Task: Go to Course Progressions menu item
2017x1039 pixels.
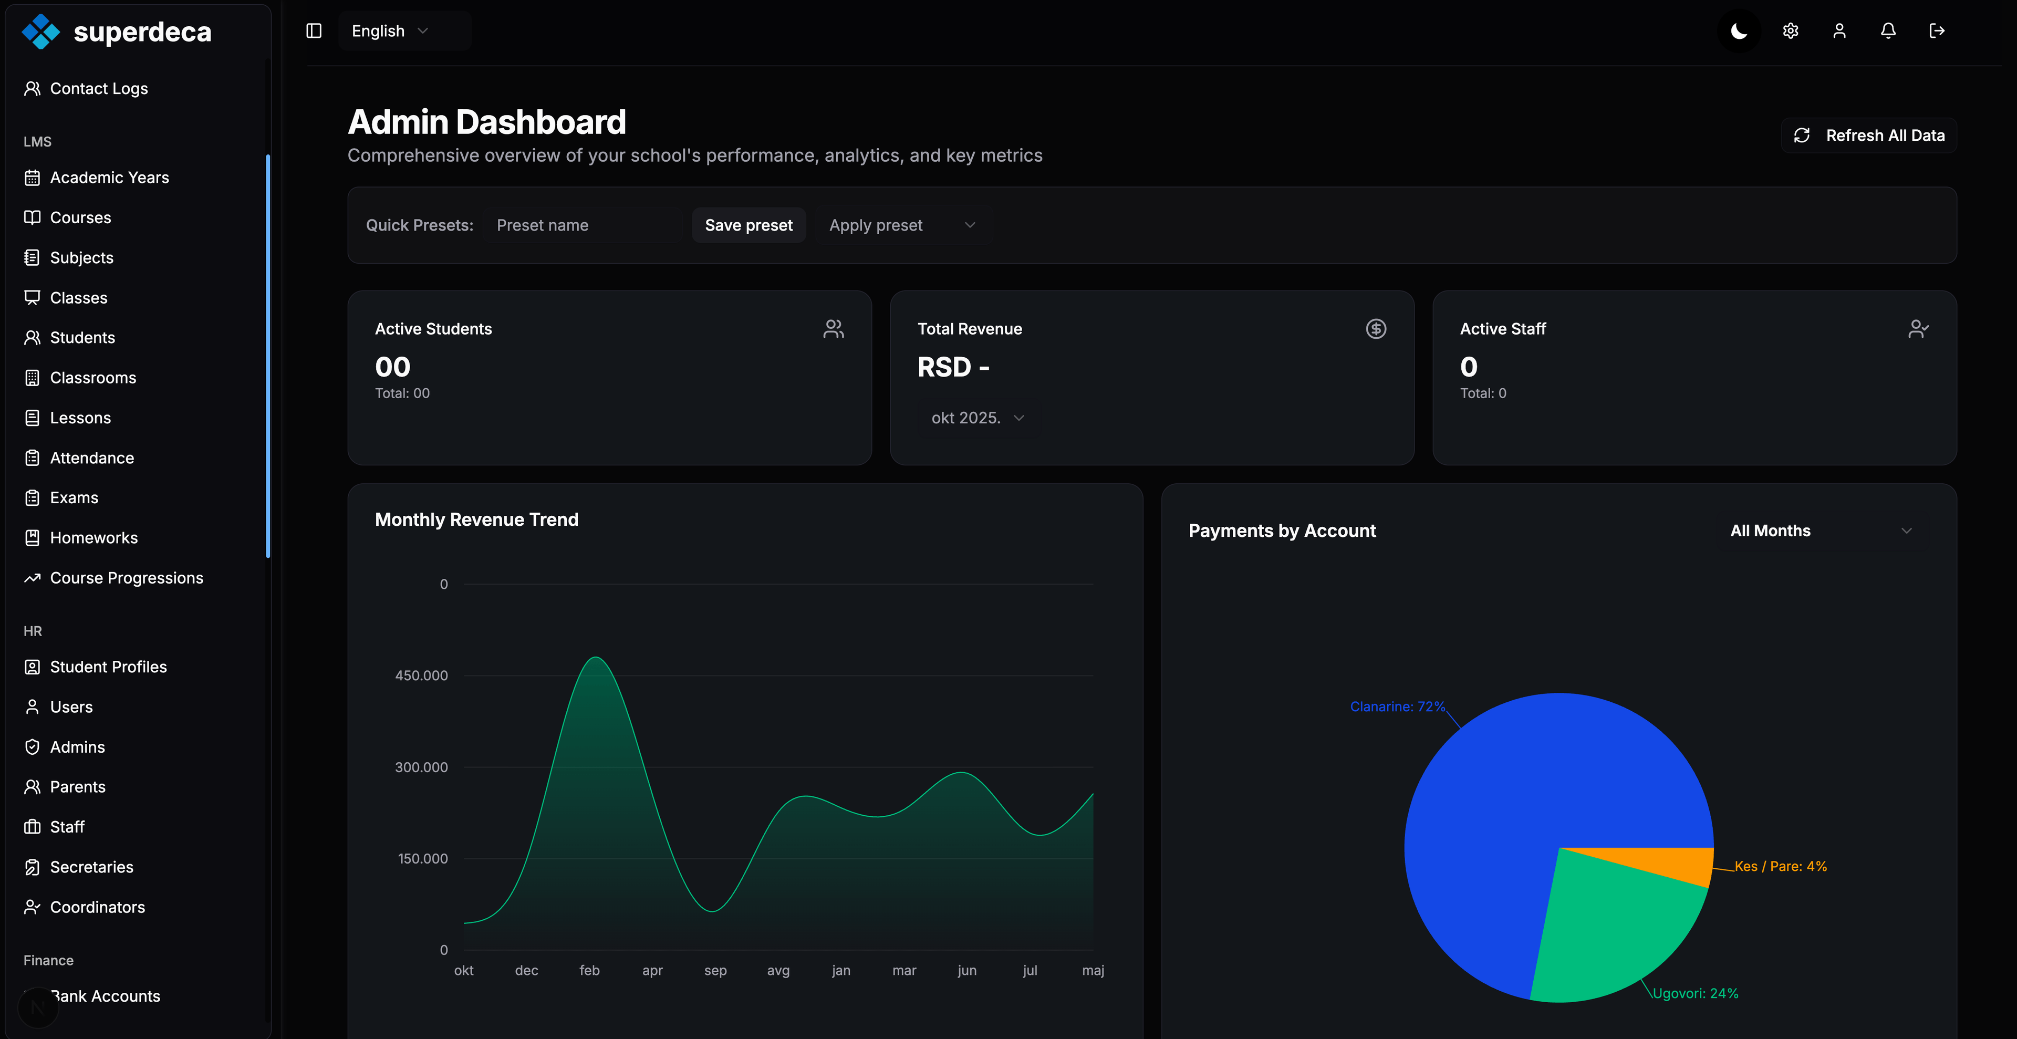Action: tap(126, 578)
